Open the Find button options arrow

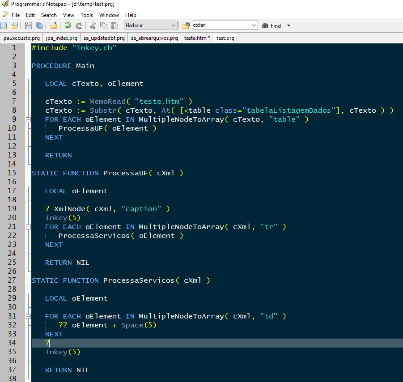(288, 26)
